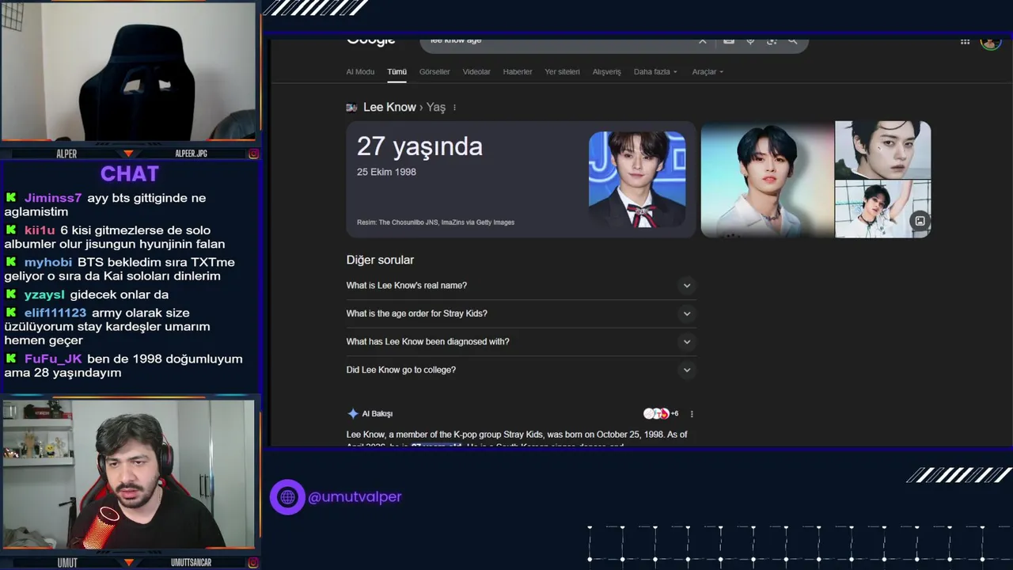This screenshot has height=570, width=1013.
Task: Click the CHAT heading in the overlay
Action: 130,174
